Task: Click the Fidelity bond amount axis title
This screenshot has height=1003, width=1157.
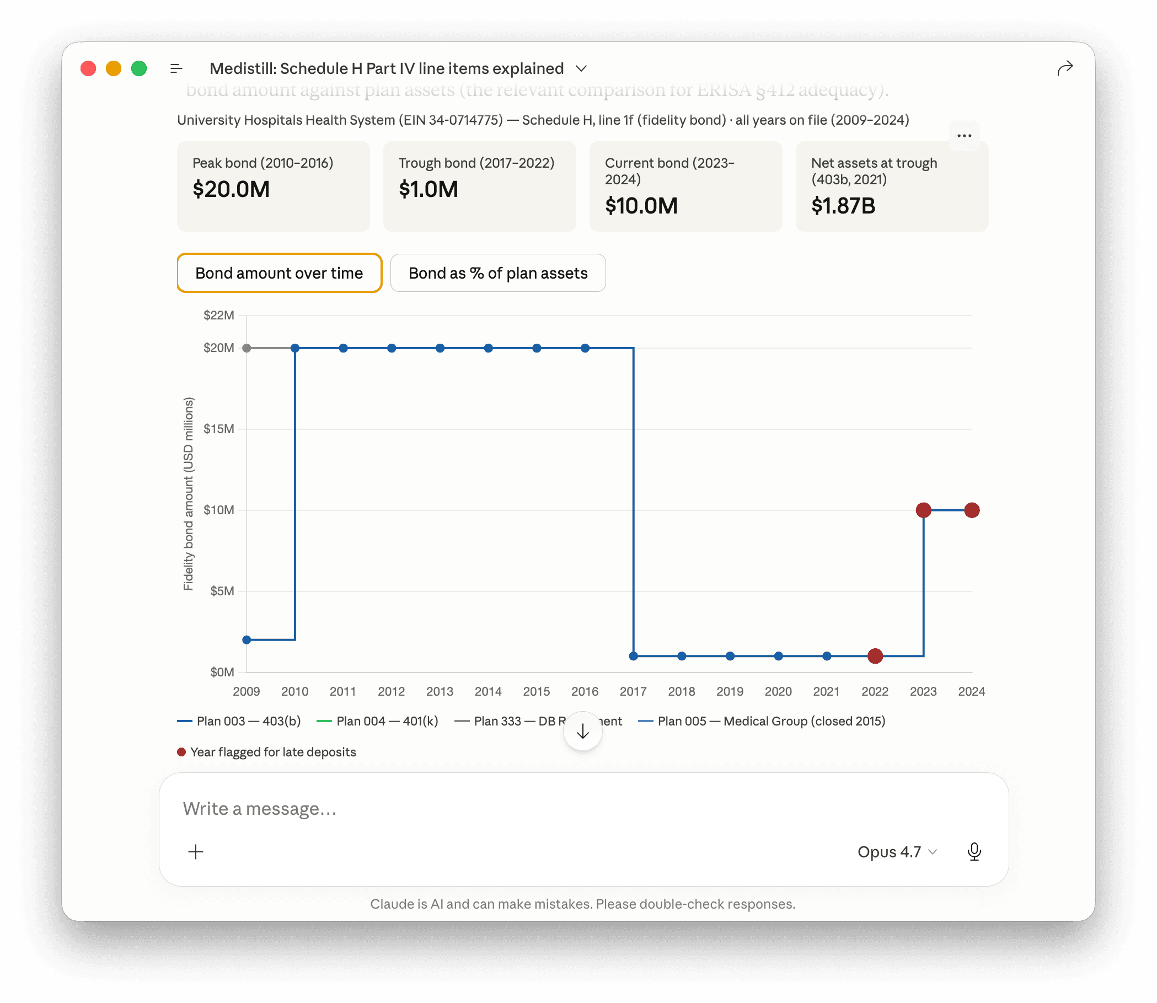Action: point(189,494)
